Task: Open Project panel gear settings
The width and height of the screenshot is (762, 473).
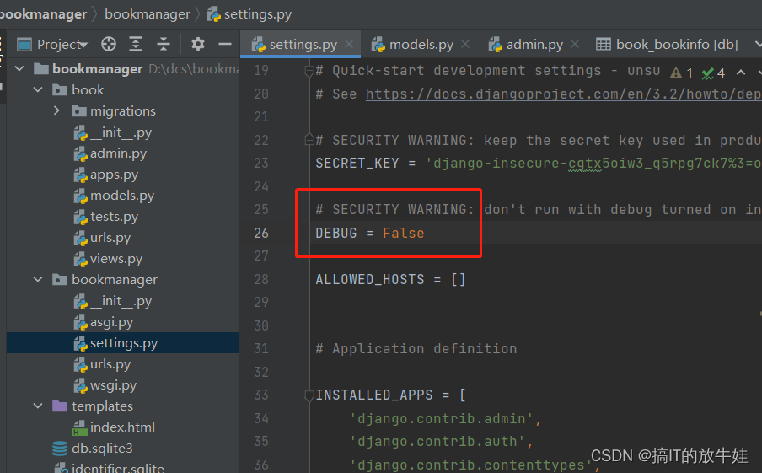Action: tap(198, 44)
